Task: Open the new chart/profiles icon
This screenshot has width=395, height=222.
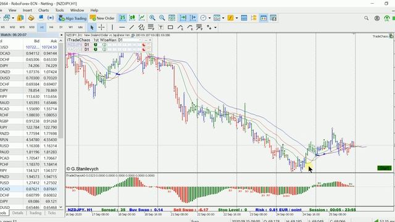Action: [7, 18]
